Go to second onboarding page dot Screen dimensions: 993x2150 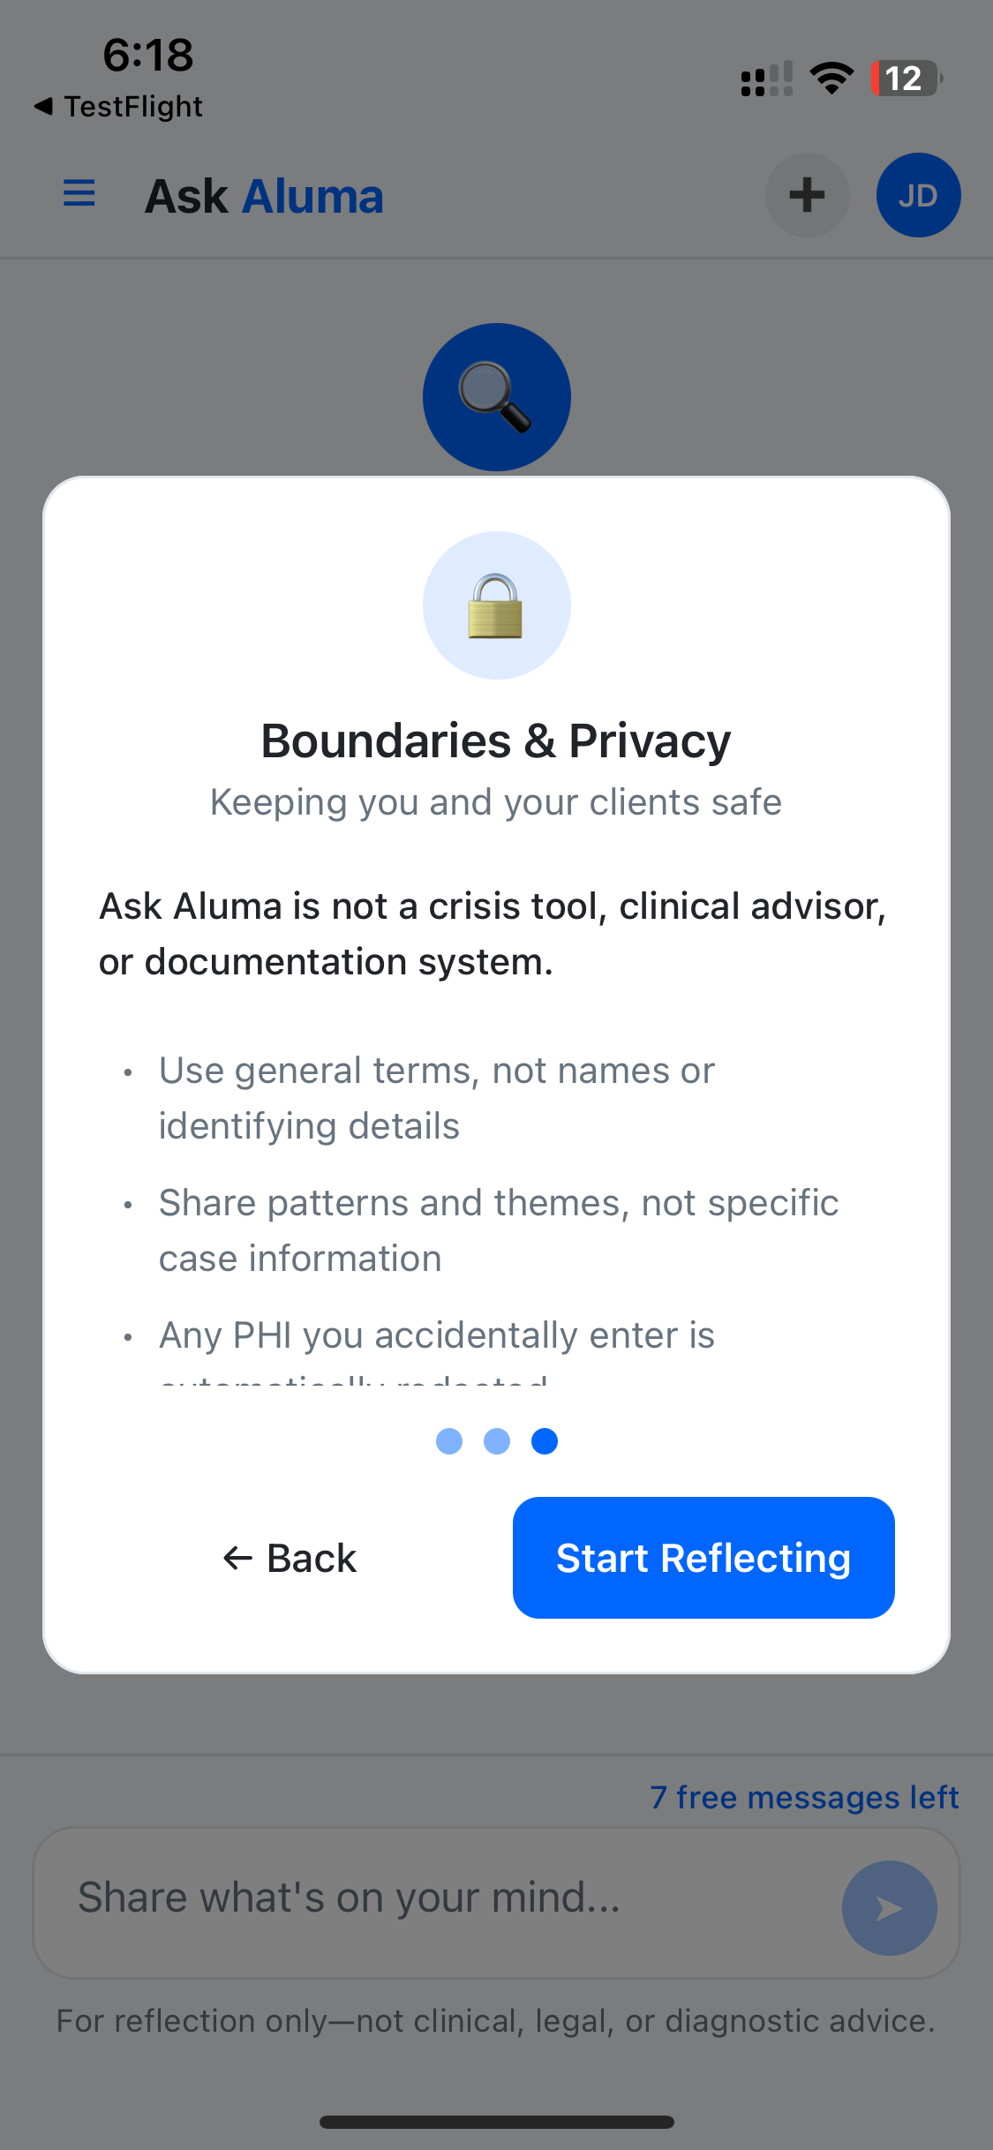point(497,1441)
